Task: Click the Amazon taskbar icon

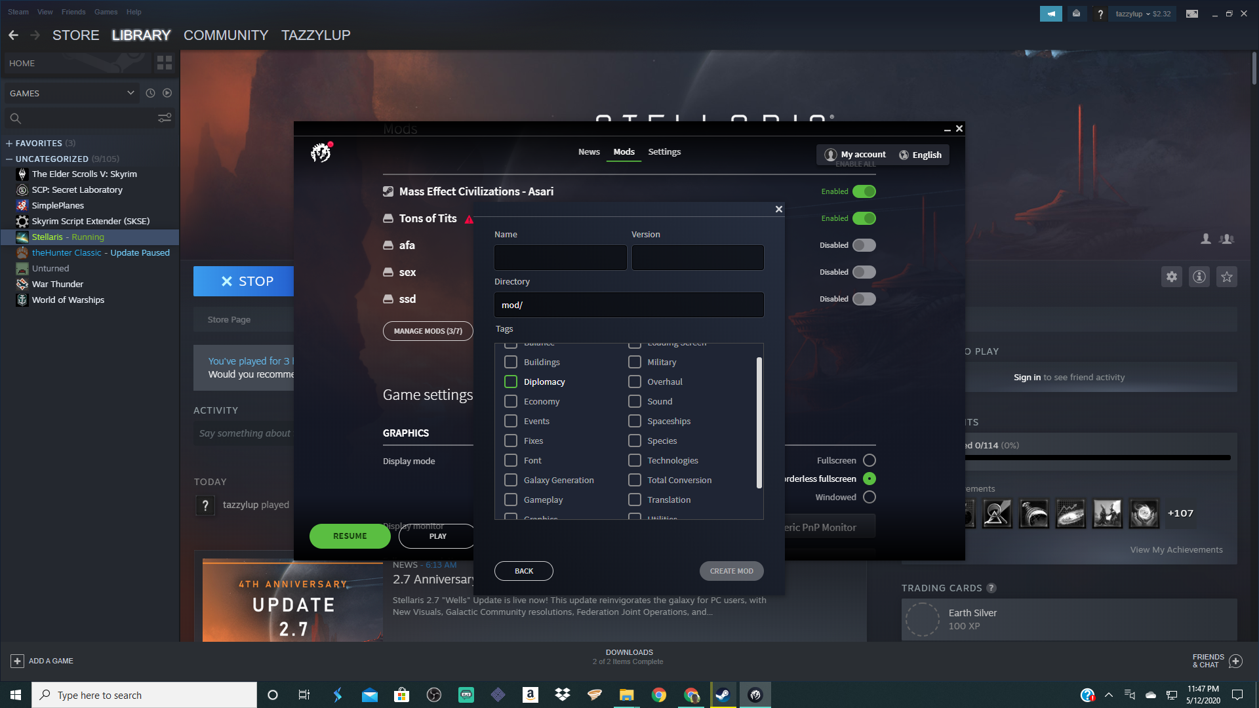Action: pos(530,695)
